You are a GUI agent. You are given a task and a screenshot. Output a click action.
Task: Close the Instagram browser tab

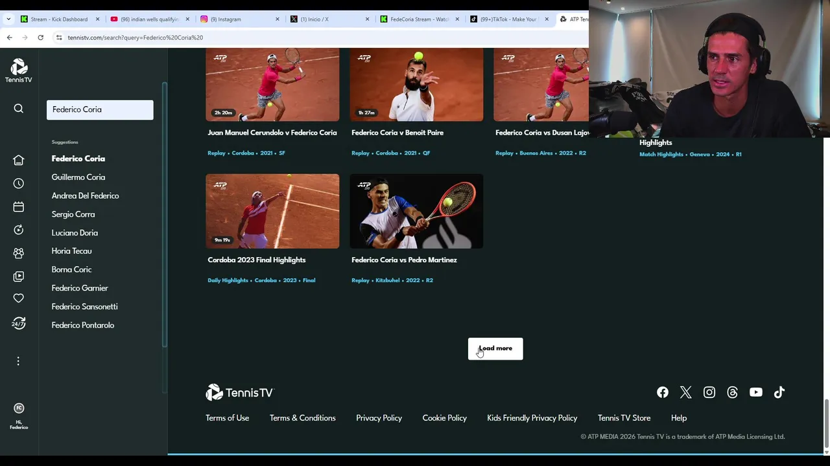tap(278, 19)
